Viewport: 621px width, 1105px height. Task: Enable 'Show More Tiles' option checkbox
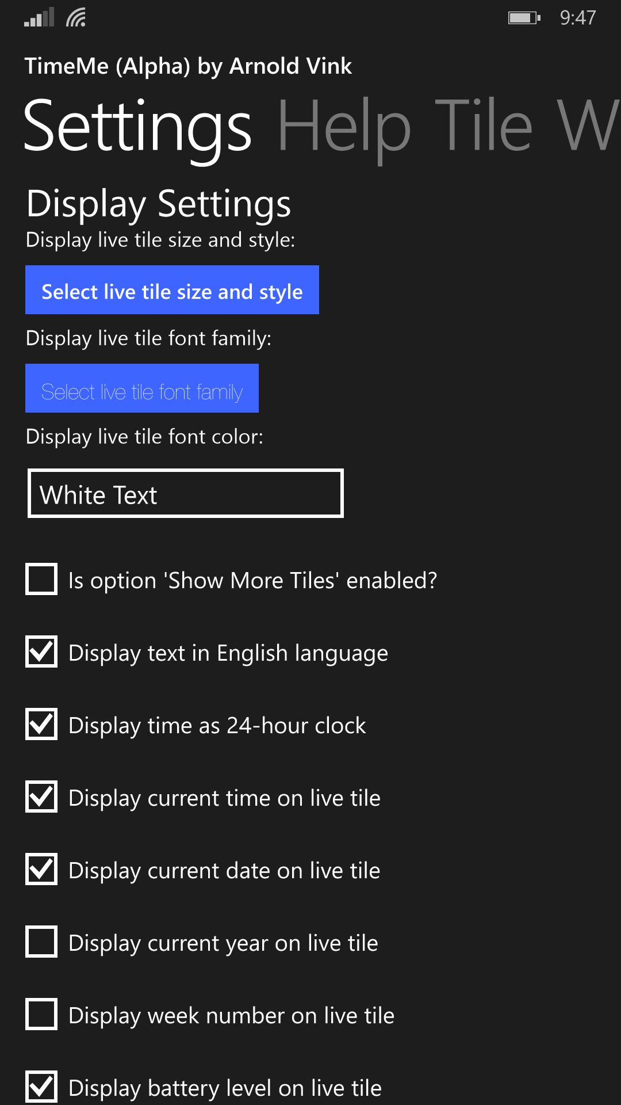(41, 579)
